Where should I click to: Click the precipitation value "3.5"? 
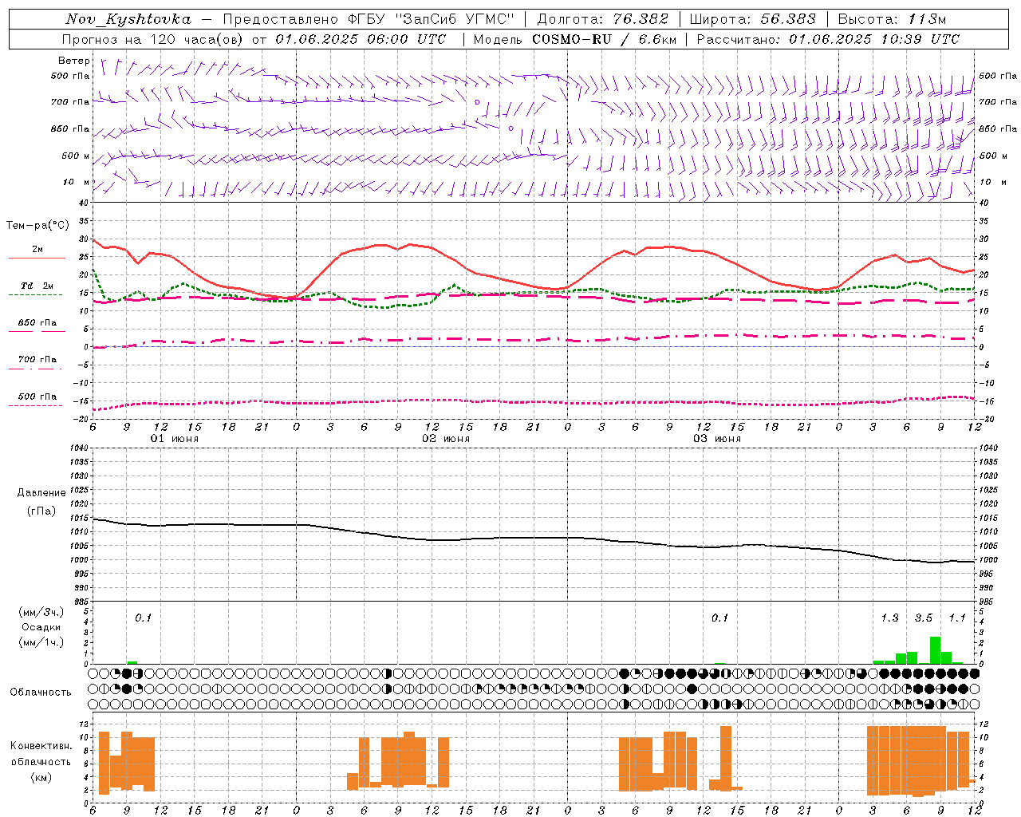(x=923, y=618)
